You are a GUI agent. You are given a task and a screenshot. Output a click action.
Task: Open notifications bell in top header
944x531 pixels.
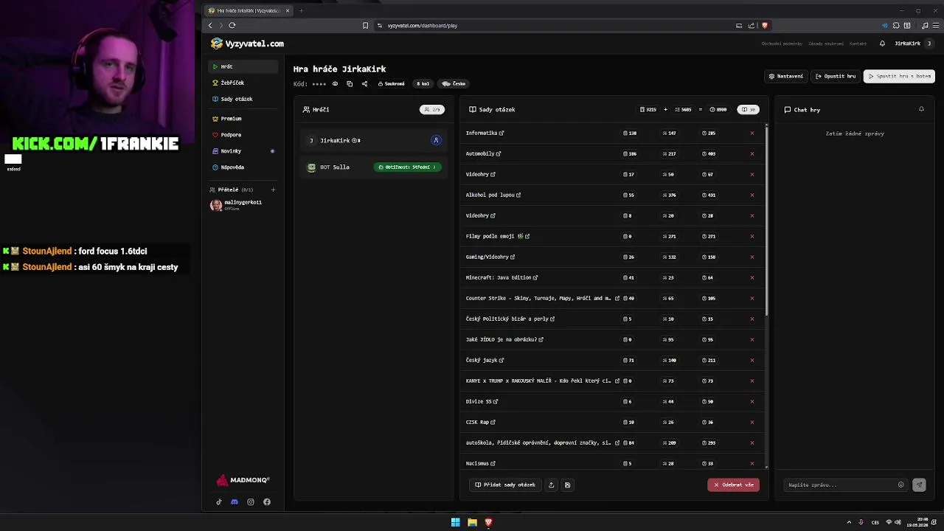click(882, 44)
